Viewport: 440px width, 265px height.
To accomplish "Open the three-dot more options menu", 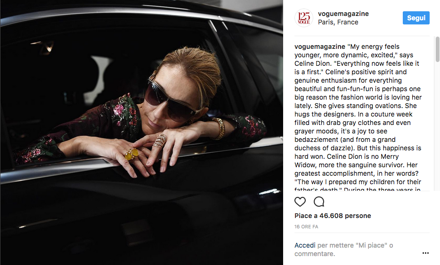I will click(425, 253).
